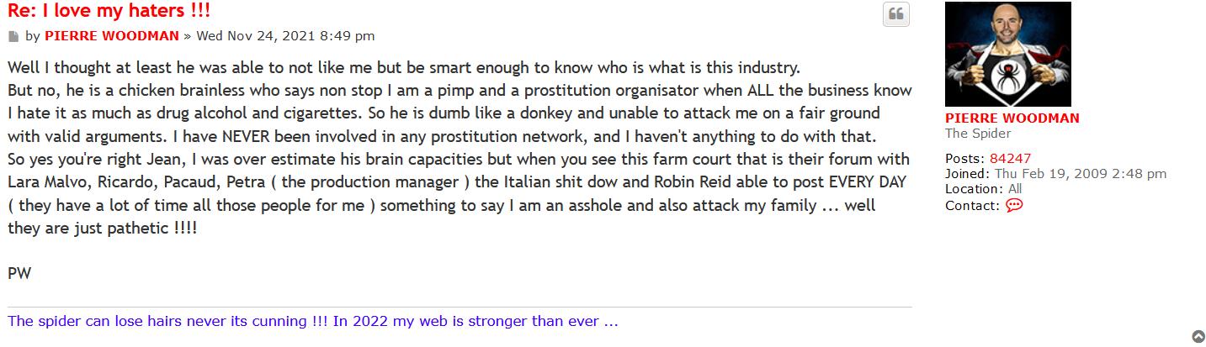
Task: Click the blue spider signature text
Action: 312,321
